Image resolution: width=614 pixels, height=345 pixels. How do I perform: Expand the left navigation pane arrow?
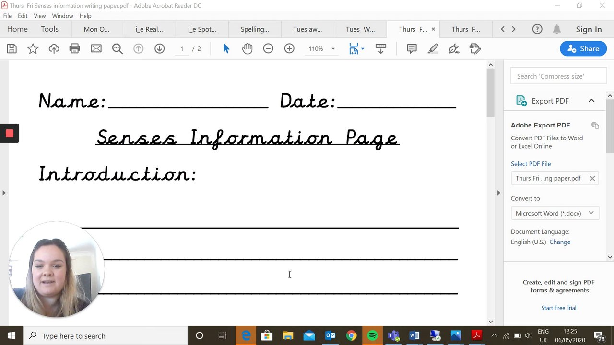pyautogui.click(x=4, y=193)
